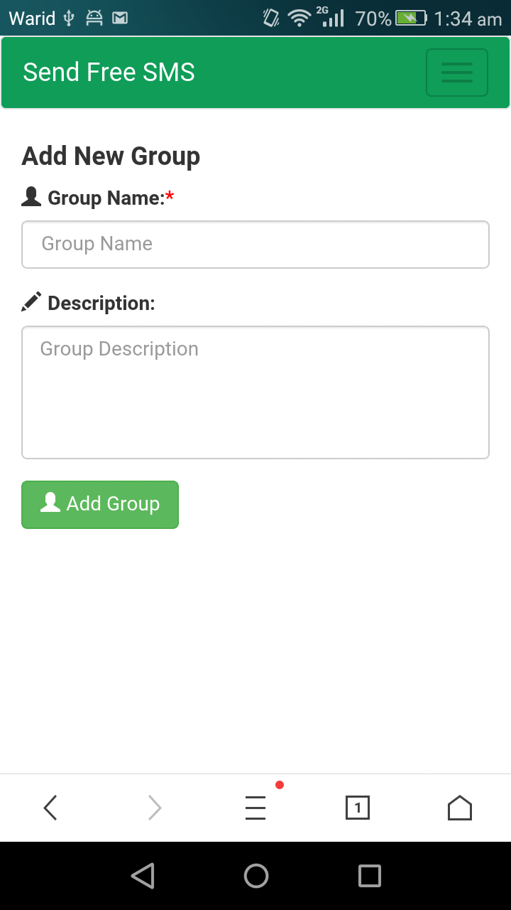This screenshot has height=910, width=511.
Task: Open the browser menu icon
Action: [255, 808]
